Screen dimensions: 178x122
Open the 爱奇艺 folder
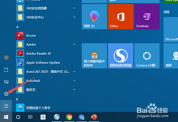point(46,90)
